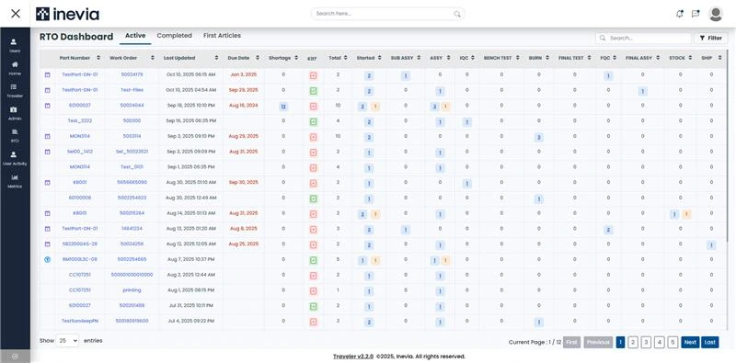736x363 pixels.
Task: Click inside the top Search here field
Action: [x=387, y=14]
